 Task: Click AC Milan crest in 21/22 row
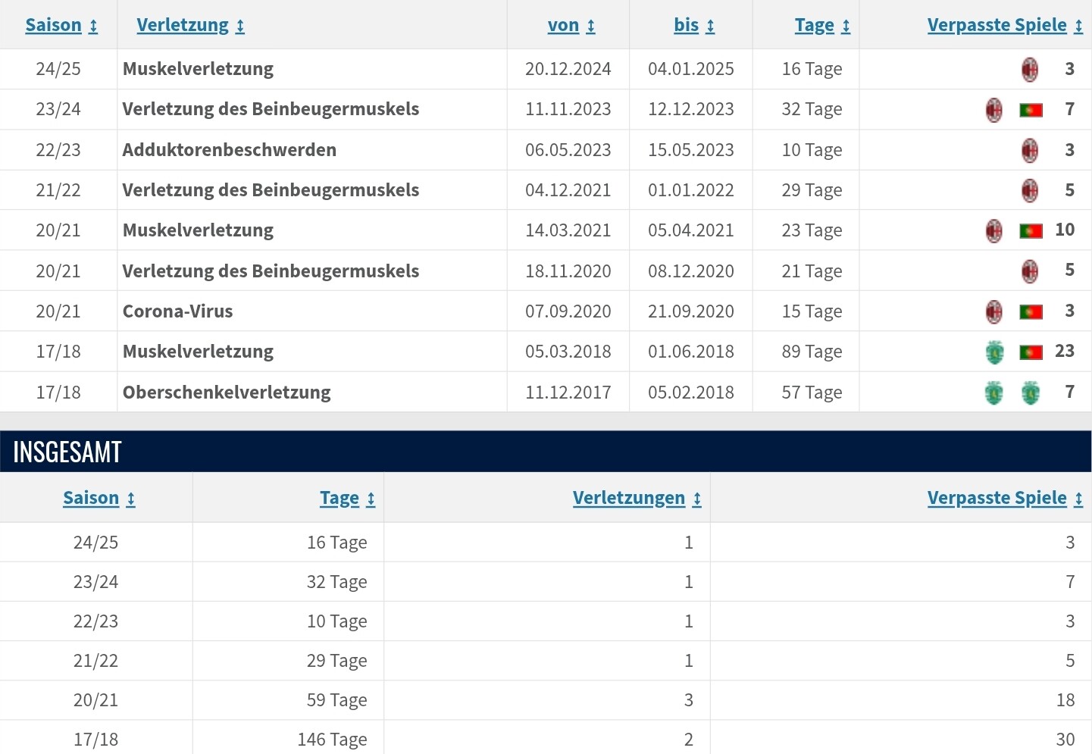coord(1030,190)
